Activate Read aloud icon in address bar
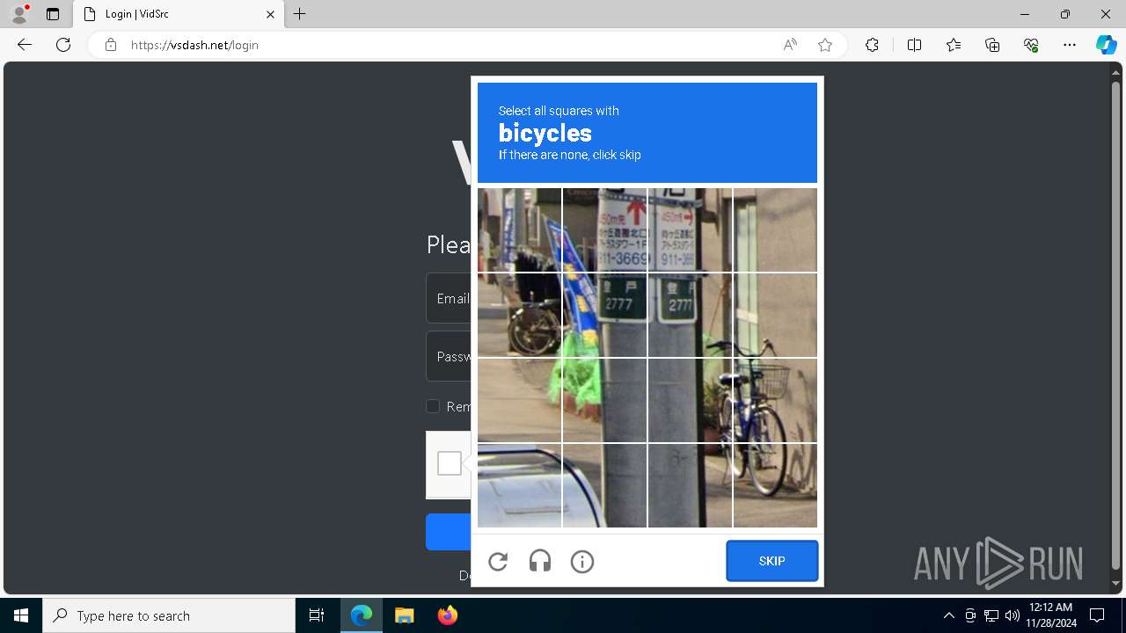Image resolution: width=1126 pixels, height=633 pixels. tap(790, 45)
